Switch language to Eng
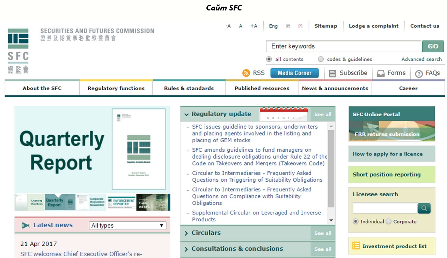The image size is (447, 258). pos(273,26)
